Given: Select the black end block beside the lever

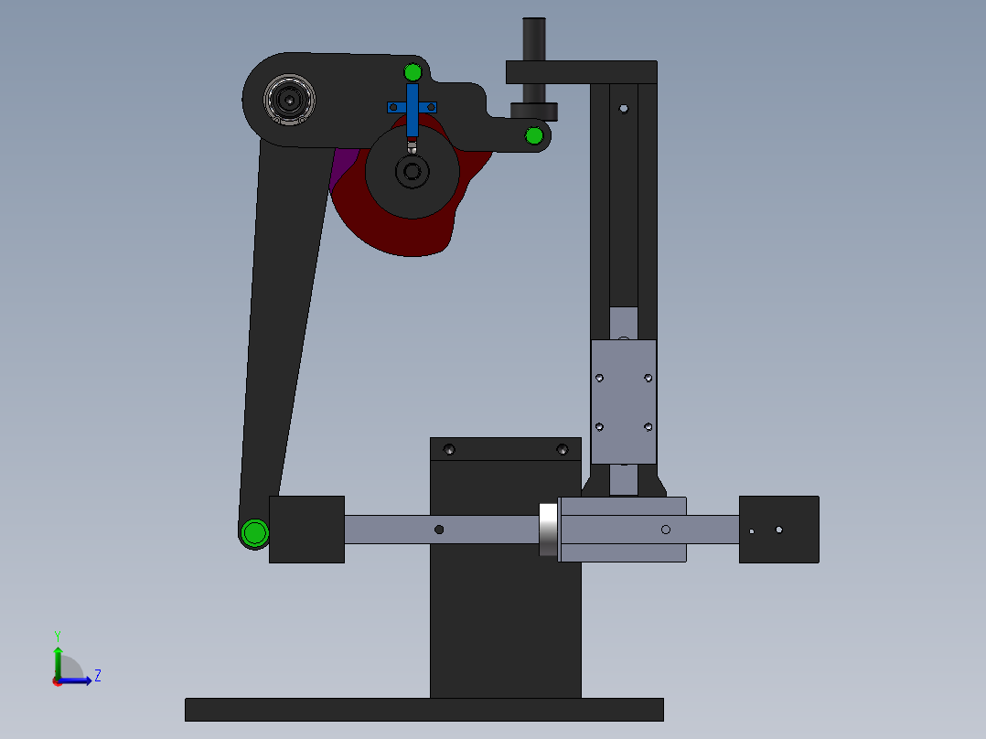Looking at the screenshot, I should click(307, 530).
